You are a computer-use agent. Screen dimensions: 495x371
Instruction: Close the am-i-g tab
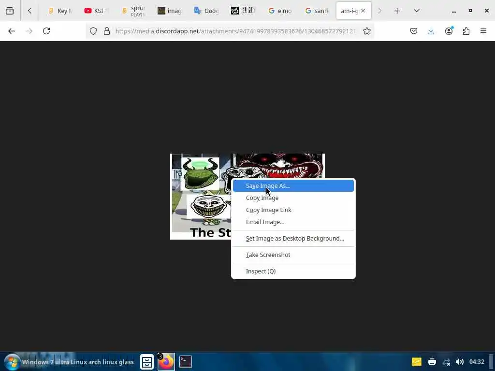pos(363,11)
